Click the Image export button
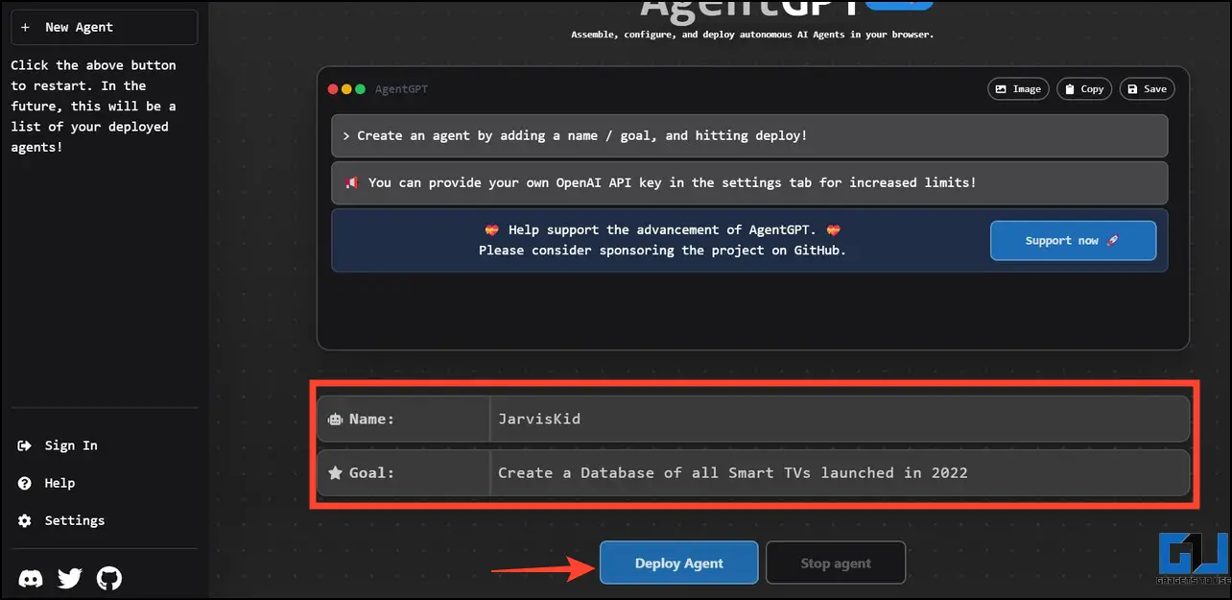This screenshot has width=1232, height=600. click(x=1018, y=88)
